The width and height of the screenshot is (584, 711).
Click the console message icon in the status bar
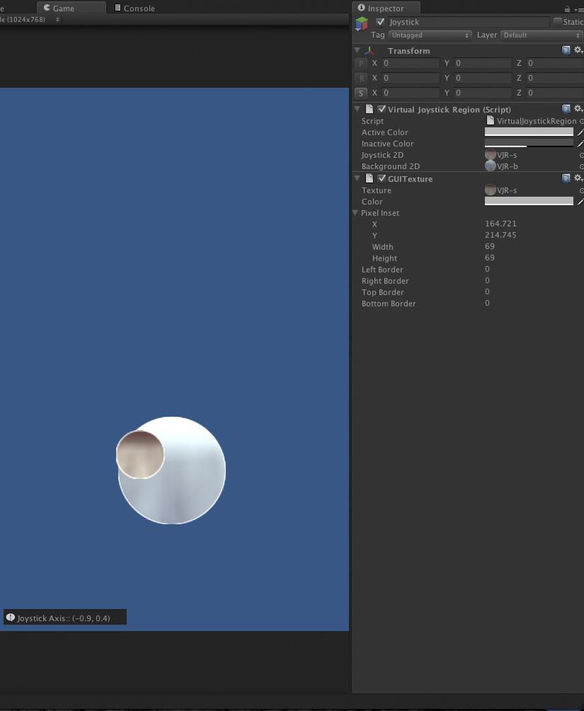click(11, 618)
